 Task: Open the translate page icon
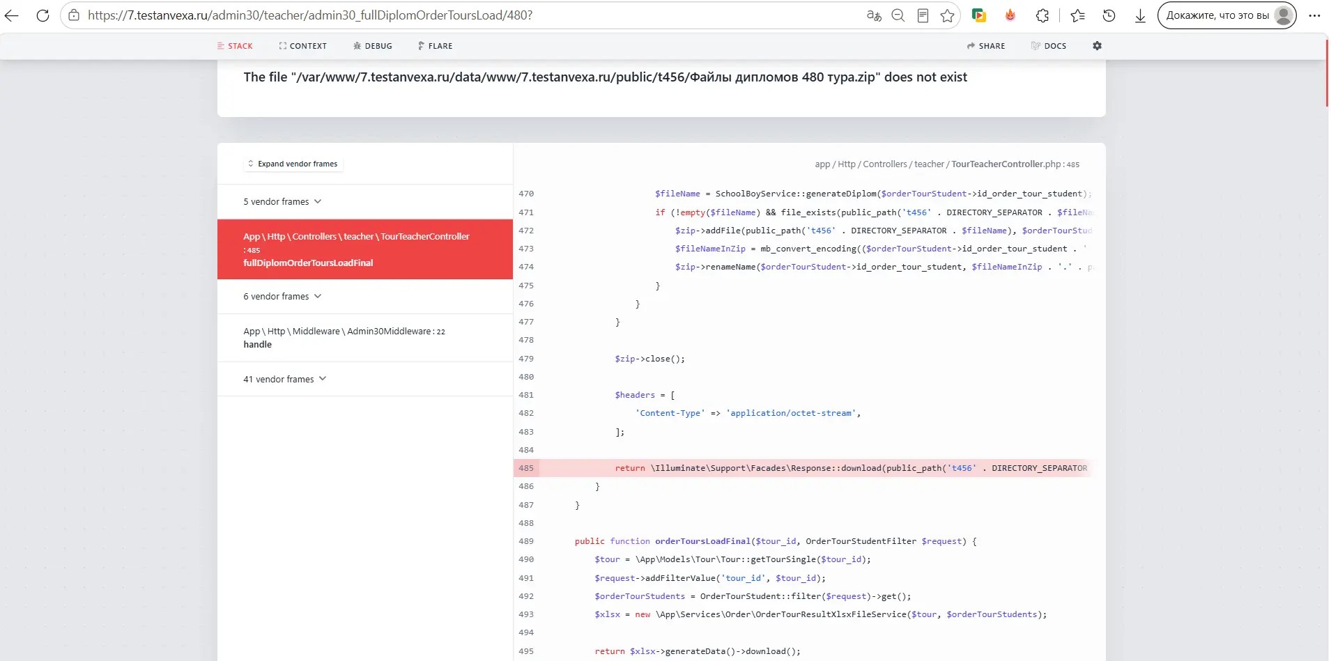(x=874, y=15)
